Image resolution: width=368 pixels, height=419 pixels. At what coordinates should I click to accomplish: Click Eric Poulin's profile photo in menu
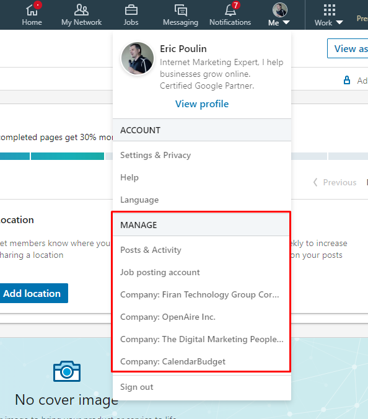pyautogui.click(x=138, y=58)
